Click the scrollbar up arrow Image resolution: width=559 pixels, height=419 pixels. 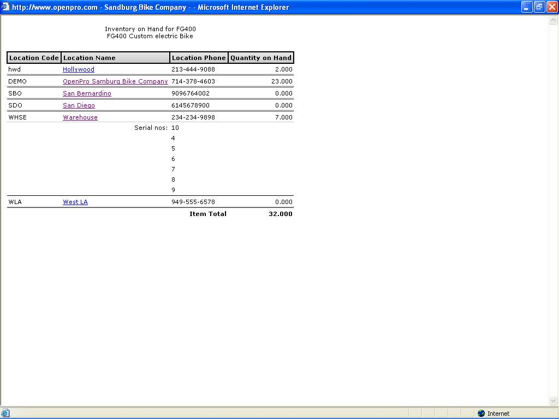click(x=554, y=19)
